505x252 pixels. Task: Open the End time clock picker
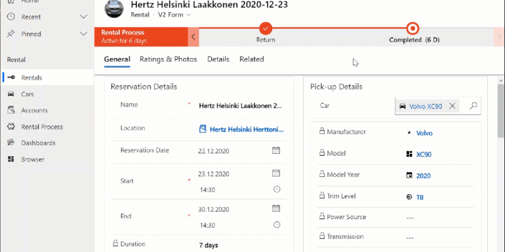click(276, 225)
